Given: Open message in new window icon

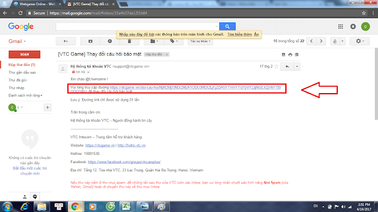Looking at the screenshot, I should click(296, 55).
